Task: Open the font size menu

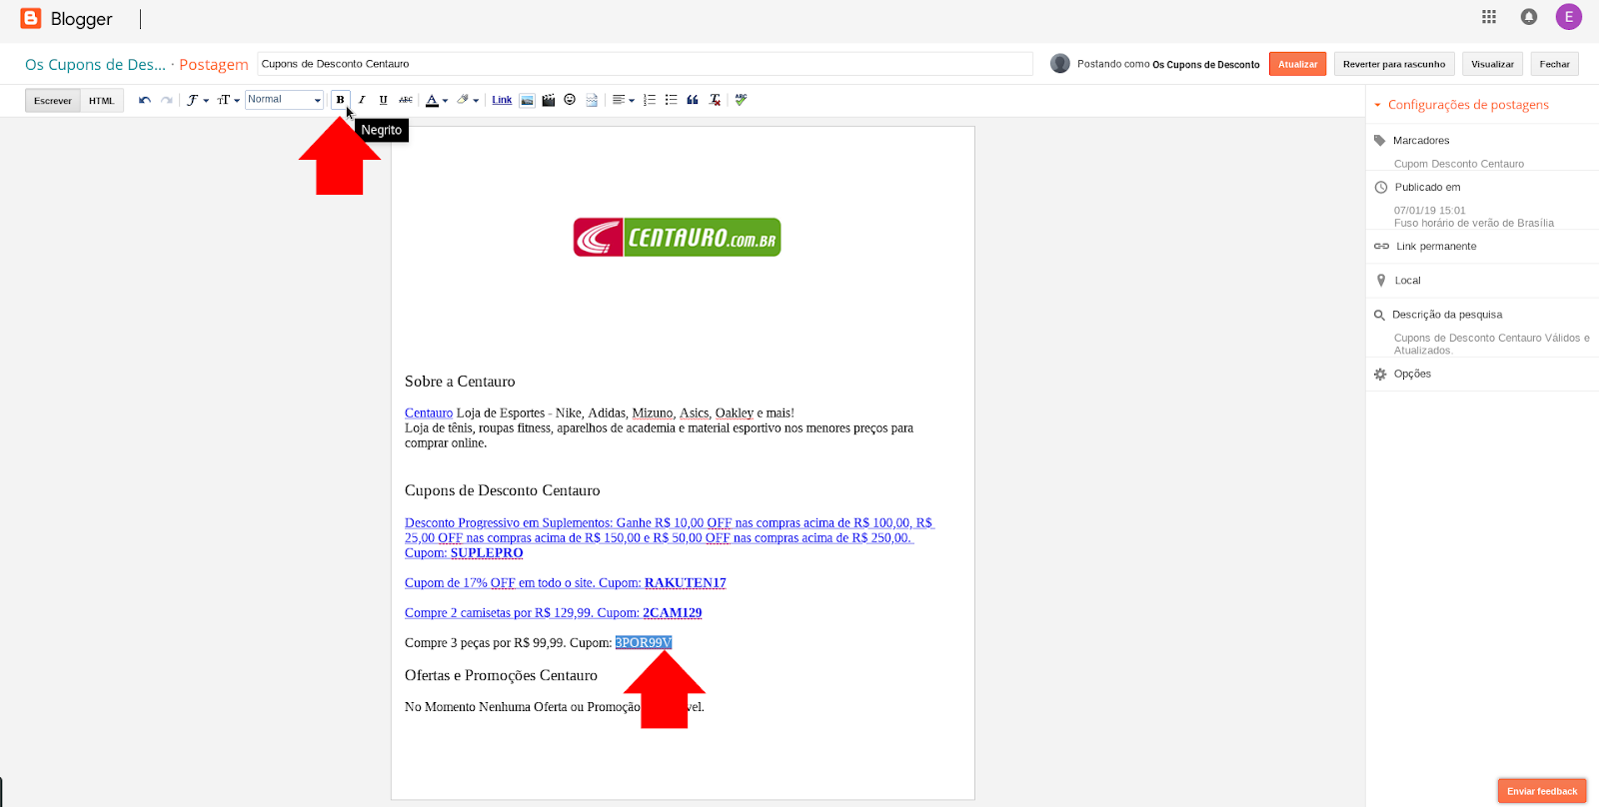Action: 228,100
